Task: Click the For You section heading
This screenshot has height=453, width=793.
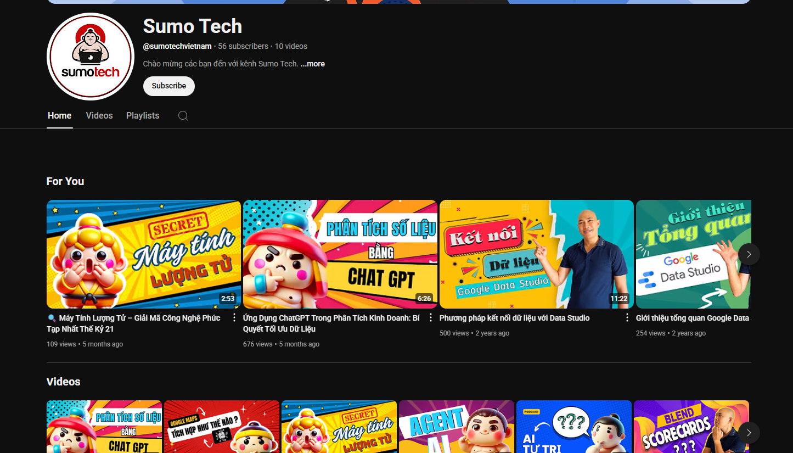Action: coord(65,181)
